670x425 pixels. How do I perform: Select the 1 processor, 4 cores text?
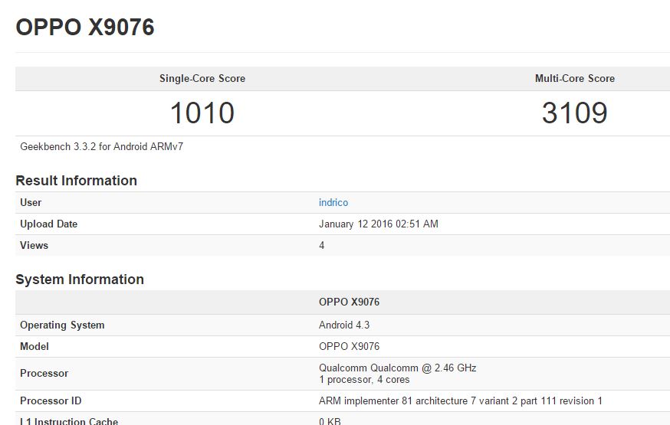364,380
